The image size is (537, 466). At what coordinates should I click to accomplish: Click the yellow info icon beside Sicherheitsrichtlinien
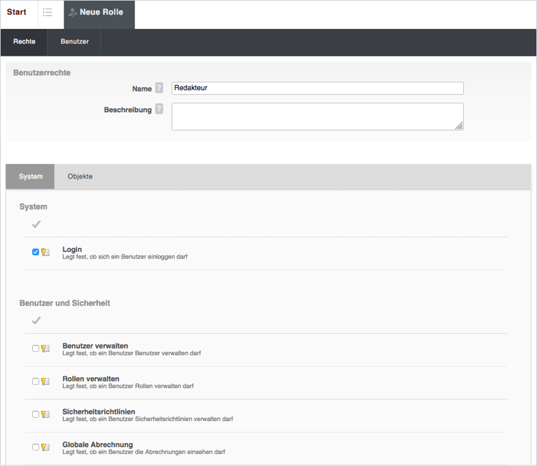pyautogui.click(x=46, y=414)
